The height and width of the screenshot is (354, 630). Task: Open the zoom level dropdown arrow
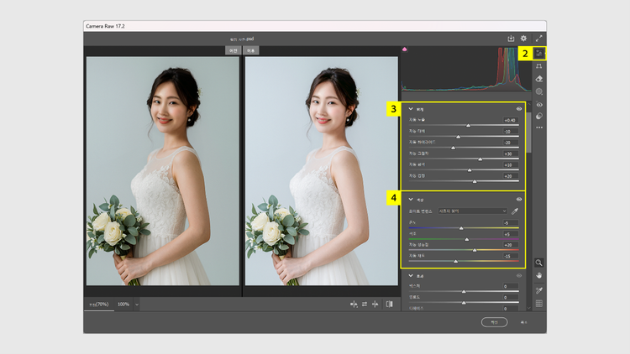(136, 304)
